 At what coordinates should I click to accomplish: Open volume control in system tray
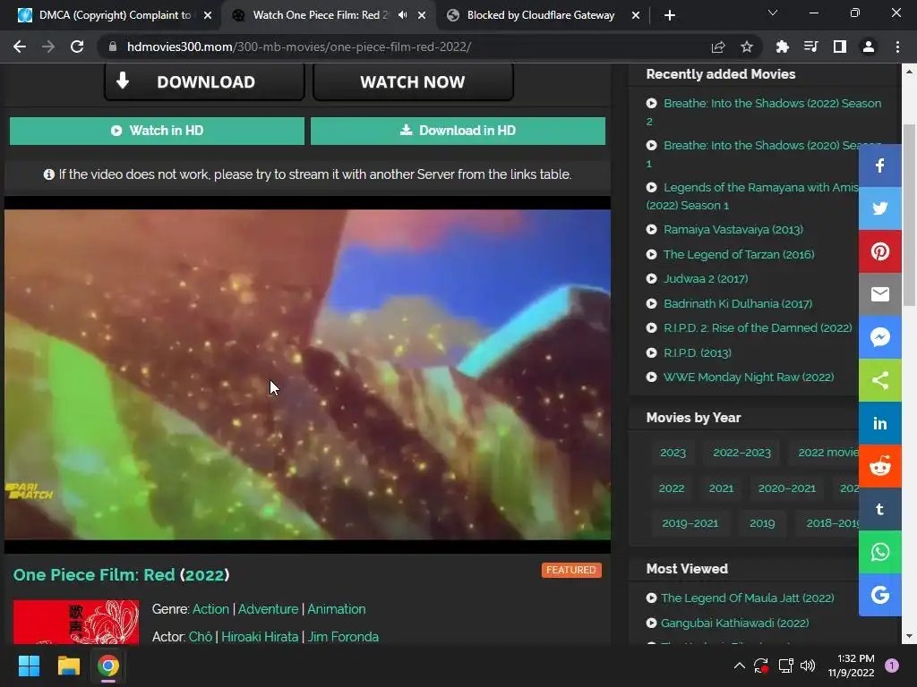tap(808, 666)
